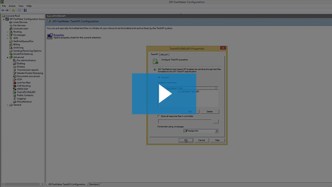The width and height of the screenshot is (332, 187).
Task: Select the Archiving node icon
Action: click(x=11, y=48)
